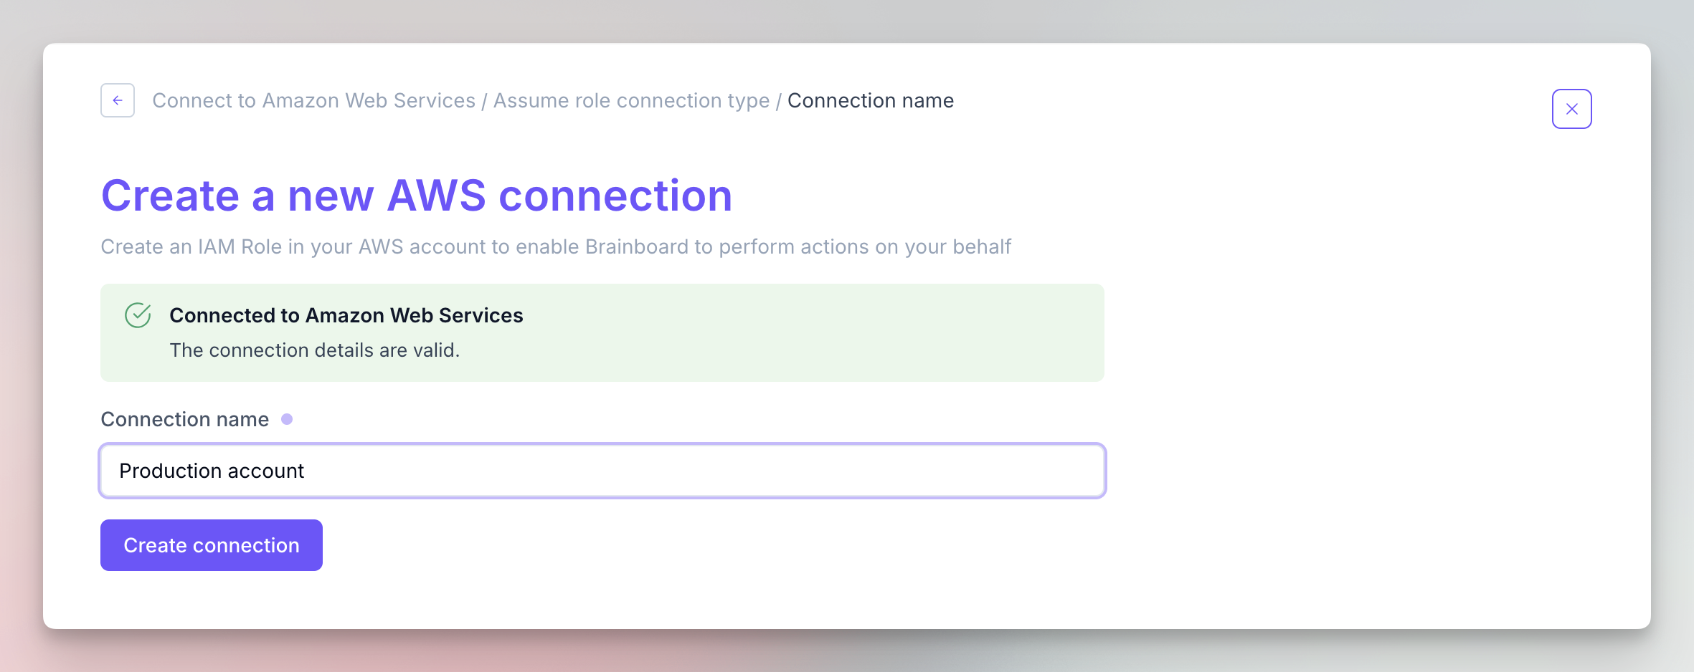
Task: Click the "Connected to Amazon Web Services" banner title
Action: (x=346, y=315)
